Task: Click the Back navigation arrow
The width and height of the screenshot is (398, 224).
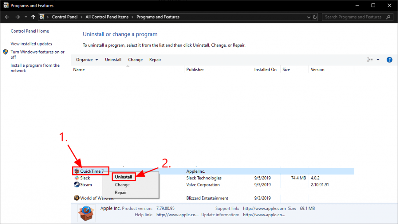Action: pyautogui.click(x=7, y=17)
